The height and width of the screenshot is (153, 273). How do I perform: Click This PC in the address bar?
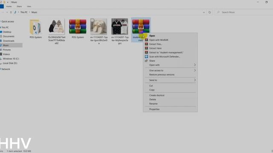coord(24,12)
